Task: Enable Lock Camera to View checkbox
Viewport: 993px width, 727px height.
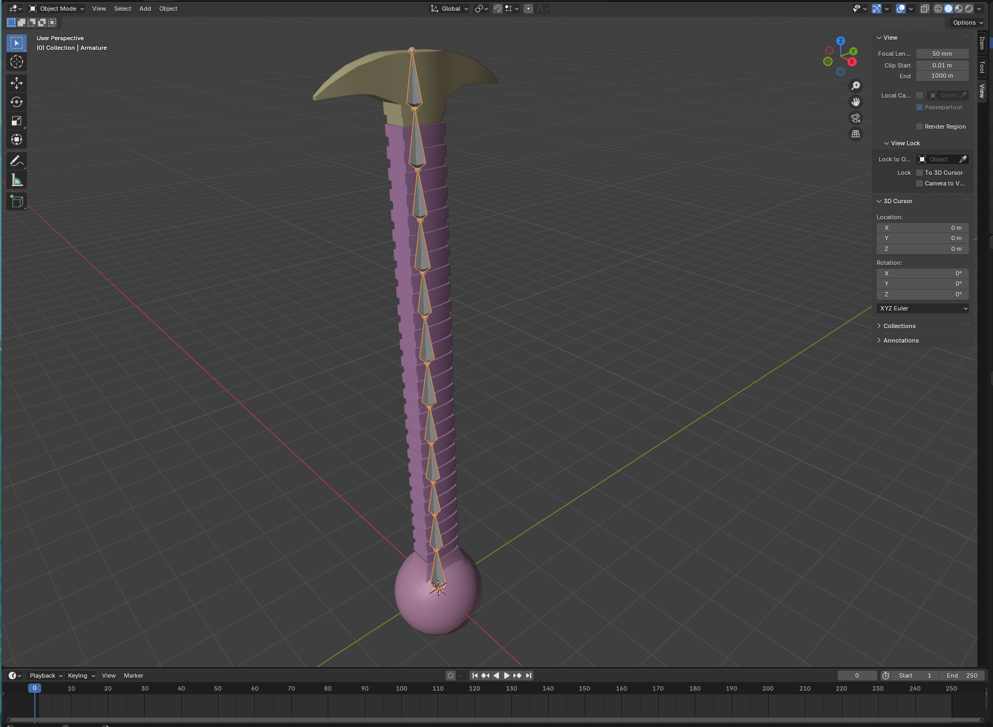Action: [920, 183]
